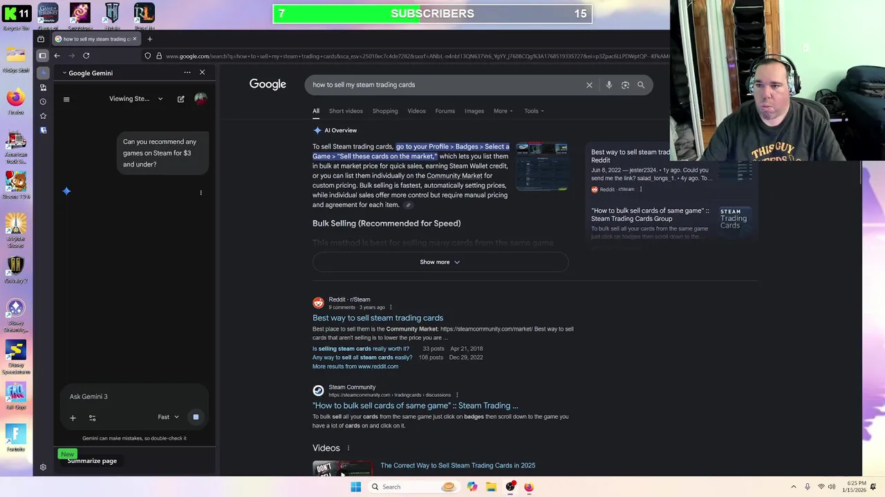Open the synced tabs sidebar icon
The height and width of the screenshot is (497, 885).
click(43, 87)
